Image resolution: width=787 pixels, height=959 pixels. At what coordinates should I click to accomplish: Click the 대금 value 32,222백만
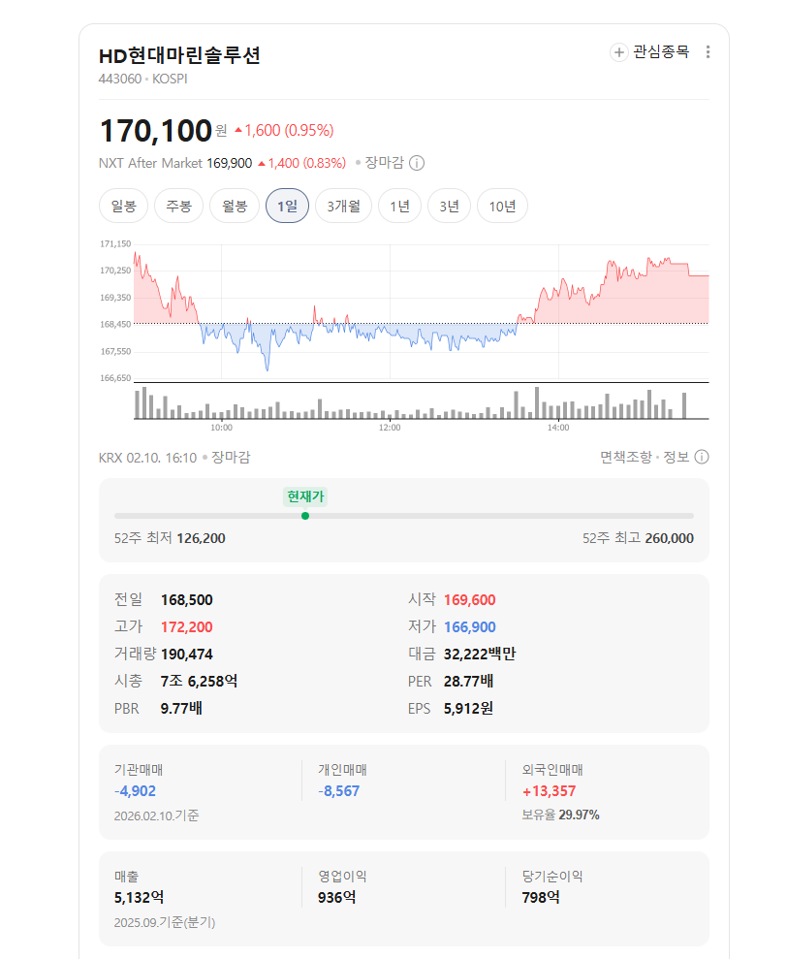[480, 655]
